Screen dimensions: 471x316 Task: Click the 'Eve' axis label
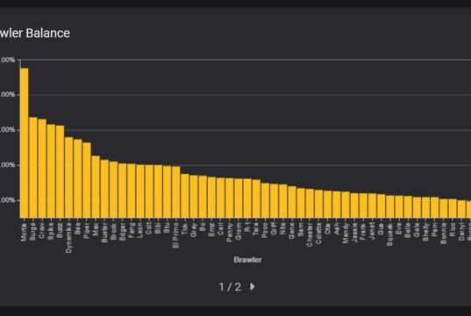click(x=399, y=228)
